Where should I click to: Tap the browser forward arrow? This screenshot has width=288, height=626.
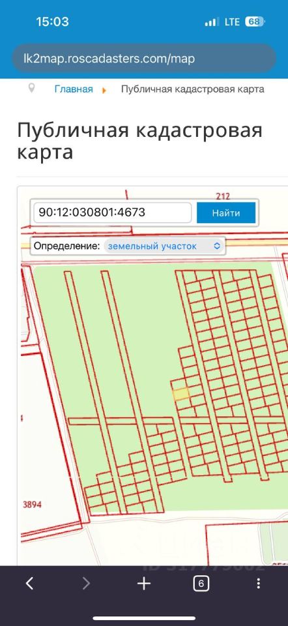(x=86, y=584)
